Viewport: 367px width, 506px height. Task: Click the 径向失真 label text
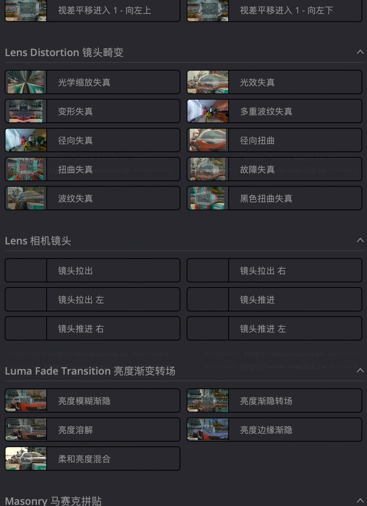coord(75,140)
